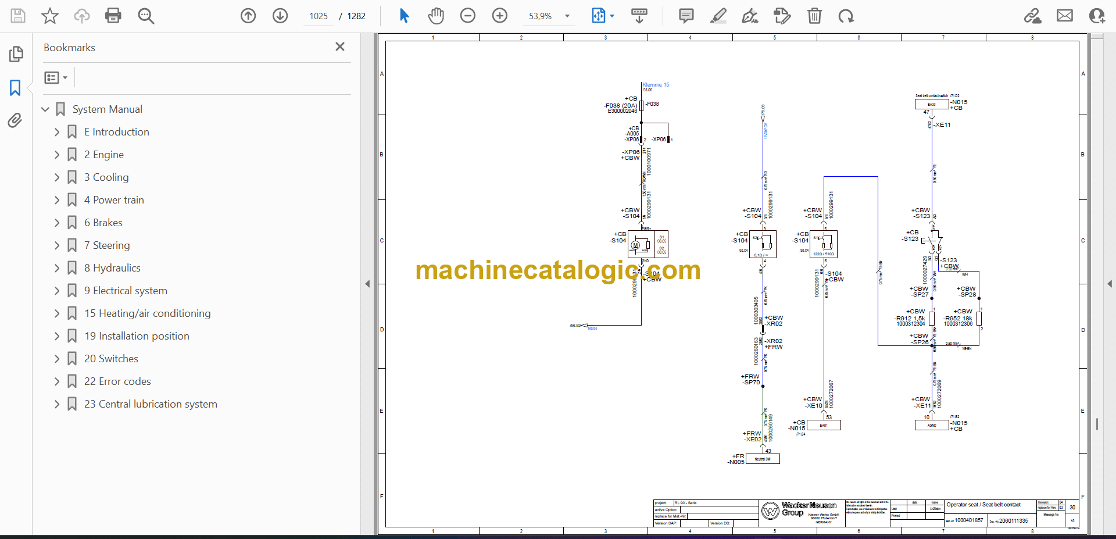Expand the 9 Electrical system bookmark

(57, 291)
